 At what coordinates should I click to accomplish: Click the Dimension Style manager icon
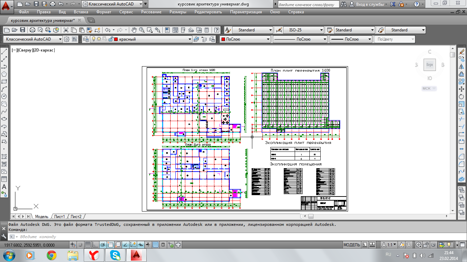[x=279, y=30]
